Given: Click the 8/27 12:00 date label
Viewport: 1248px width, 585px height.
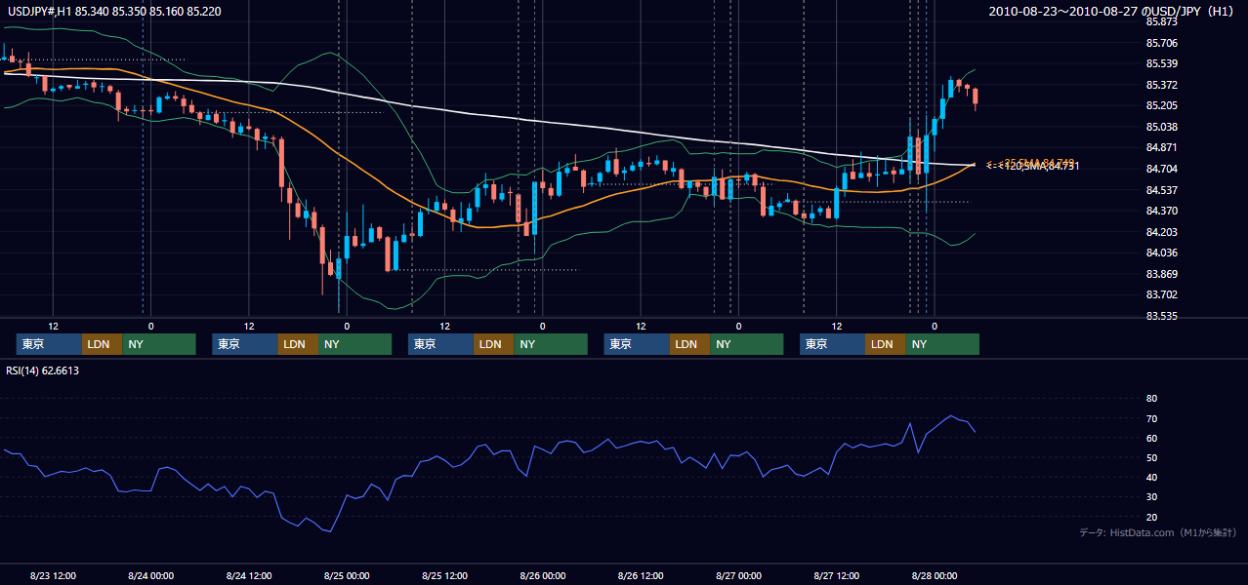Looking at the screenshot, I should click(837, 575).
